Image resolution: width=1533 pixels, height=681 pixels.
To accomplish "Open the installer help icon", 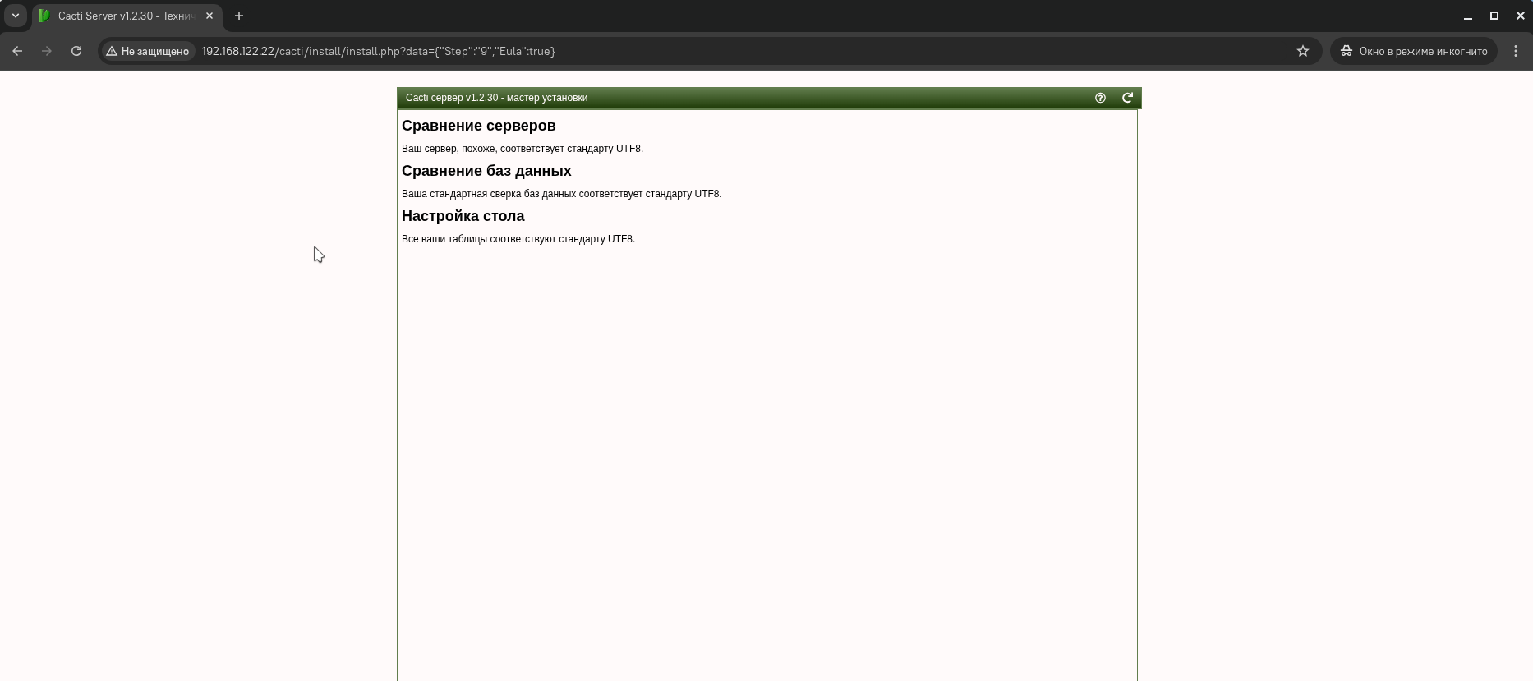I will 1100,98.
